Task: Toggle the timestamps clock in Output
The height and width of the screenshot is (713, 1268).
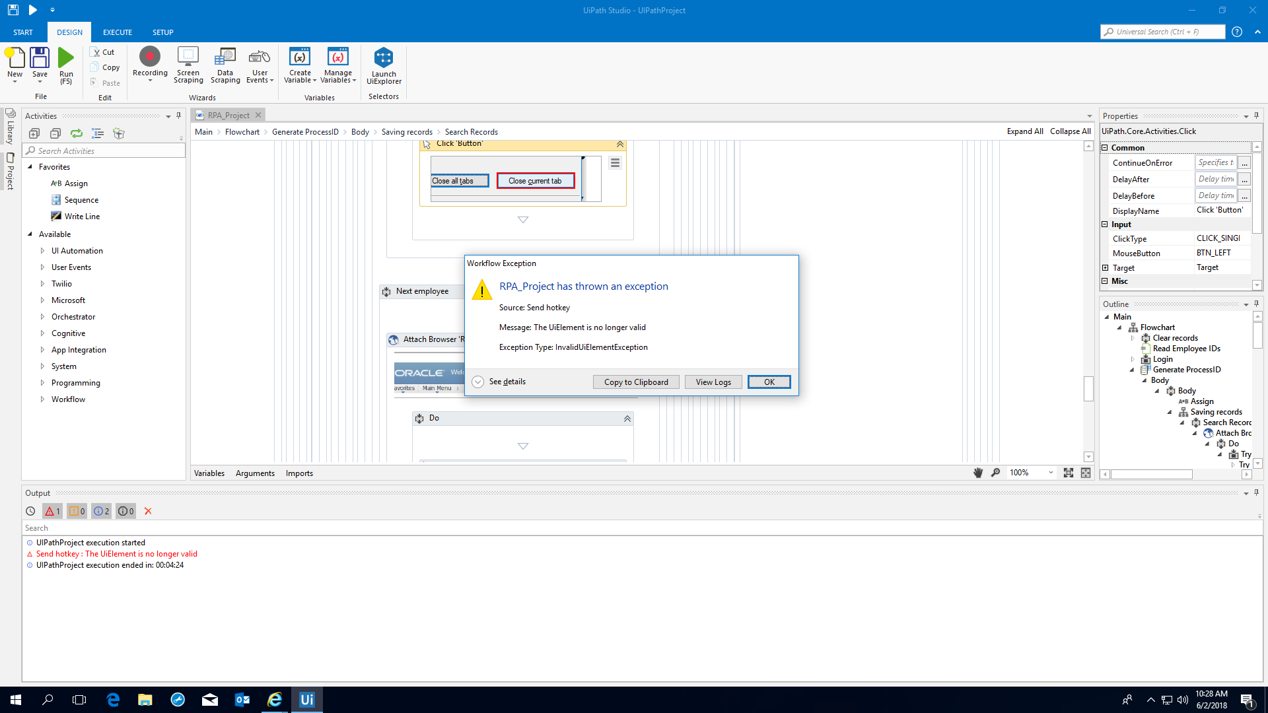Action: click(x=30, y=511)
